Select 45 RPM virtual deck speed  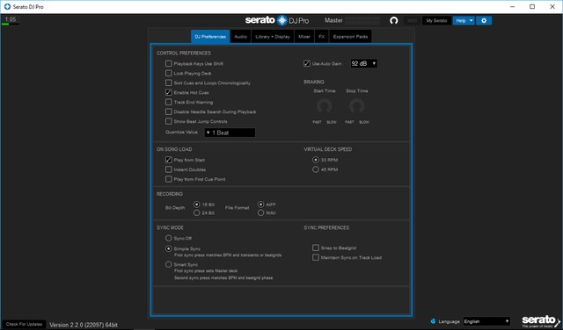click(316, 169)
